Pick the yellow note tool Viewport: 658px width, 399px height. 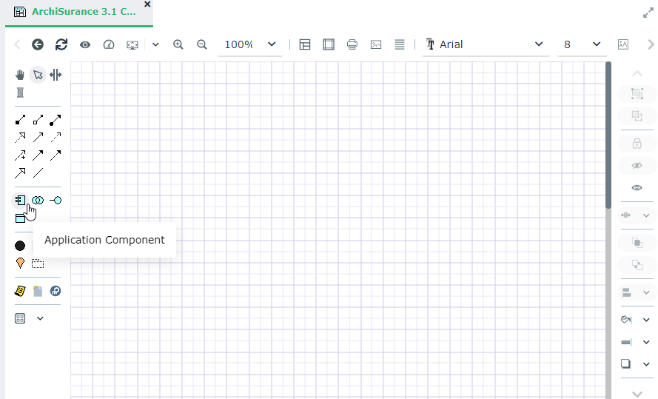[20, 292]
